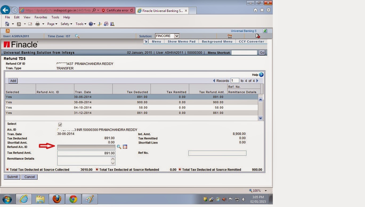The image size is (365, 207).
Task: Click the Submit button
Action: [12, 177]
